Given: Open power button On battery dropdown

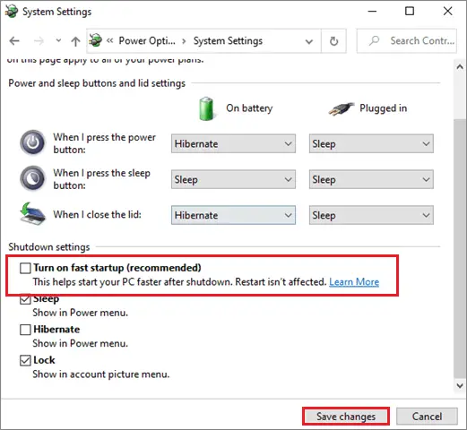Looking at the screenshot, I should click(x=233, y=143).
